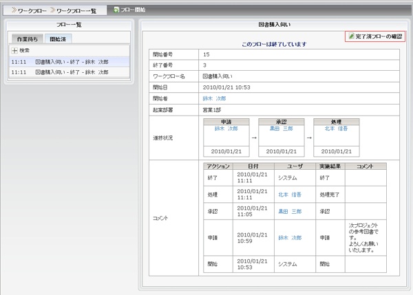Click the フロー一覧 panel title
The width and height of the screenshot is (413, 295).
coord(69,25)
